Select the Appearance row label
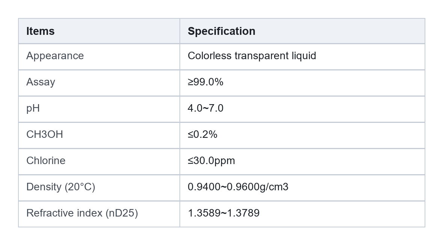This screenshot has height=245, width=443. 55,56
